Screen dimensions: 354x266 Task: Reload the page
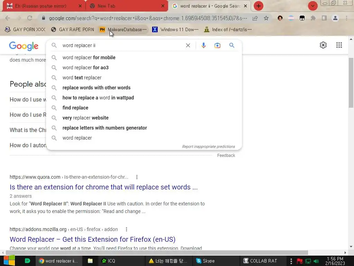point(30,18)
